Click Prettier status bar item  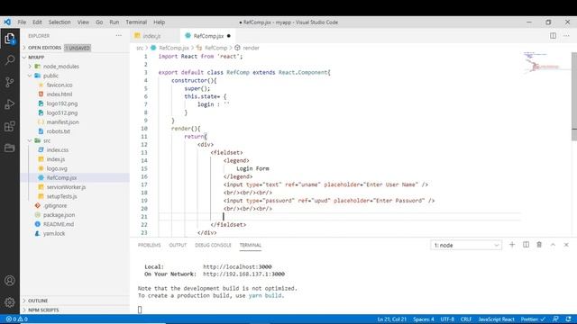click(x=533, y=319)
